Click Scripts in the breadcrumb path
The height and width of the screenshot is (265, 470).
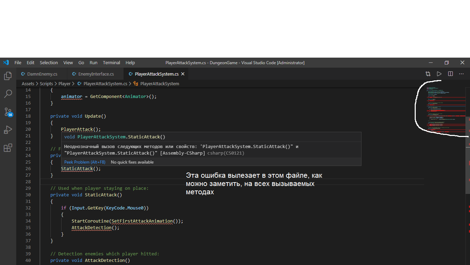pyautogui.click(x=46, y=84)
